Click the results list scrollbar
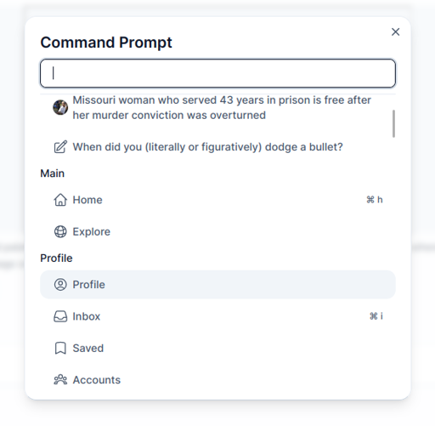The image size is (435, 426). [x=393, y=123]
